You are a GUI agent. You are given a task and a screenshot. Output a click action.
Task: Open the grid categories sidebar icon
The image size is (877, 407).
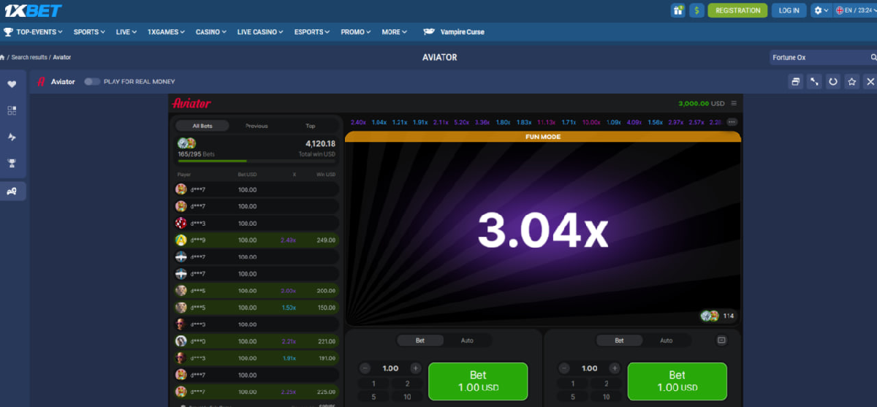(x=12, y=110)
